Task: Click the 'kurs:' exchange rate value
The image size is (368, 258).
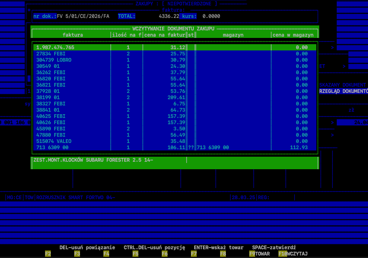Action: pyautogui.click(x=211, y=16)
